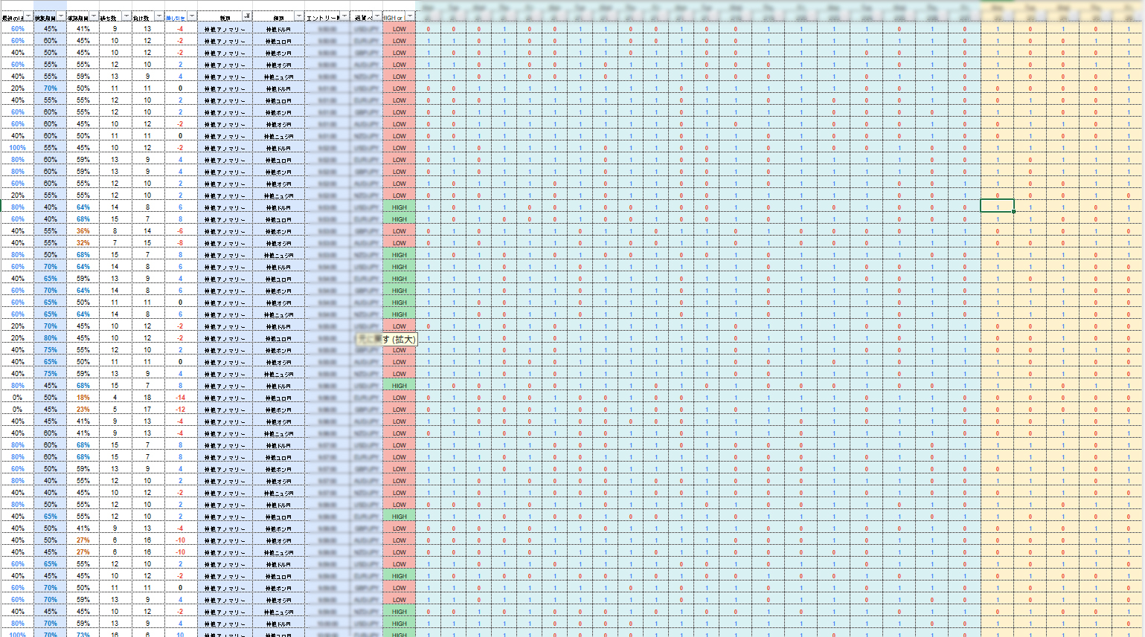The width and height of the screenshot is (1145, 637).
Task: Select the orange 18% cell
Action: [83, 398]
